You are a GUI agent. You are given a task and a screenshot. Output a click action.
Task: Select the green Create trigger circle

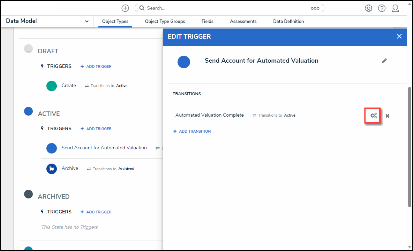click(x=52, y=86)
